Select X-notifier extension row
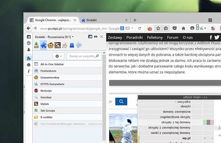The height and width of the screenshot is (143, 221). click(67, 117)
